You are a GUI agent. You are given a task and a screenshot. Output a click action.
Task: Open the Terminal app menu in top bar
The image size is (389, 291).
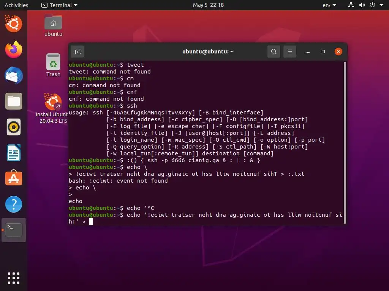click(x=59, y=5)
